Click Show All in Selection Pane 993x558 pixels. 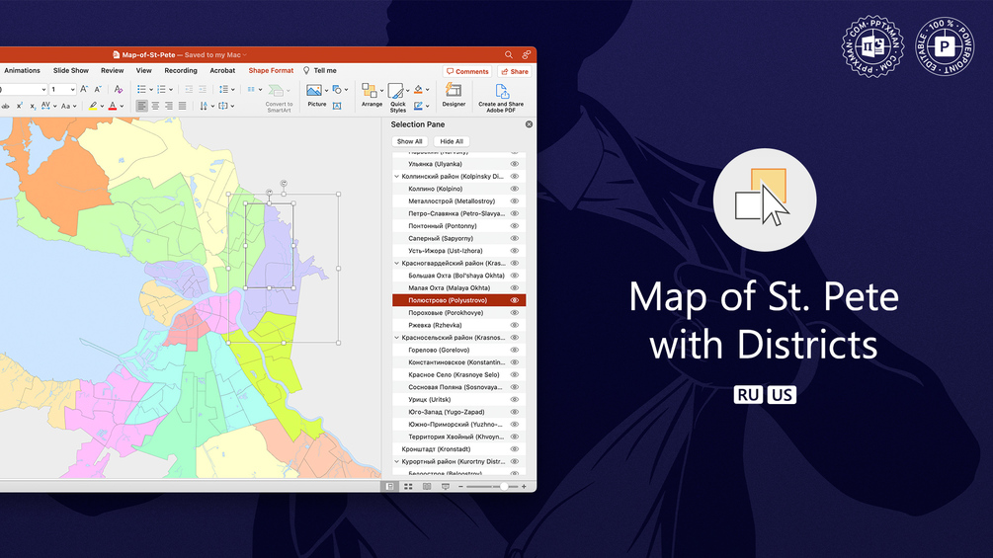(x=410, y=141)
